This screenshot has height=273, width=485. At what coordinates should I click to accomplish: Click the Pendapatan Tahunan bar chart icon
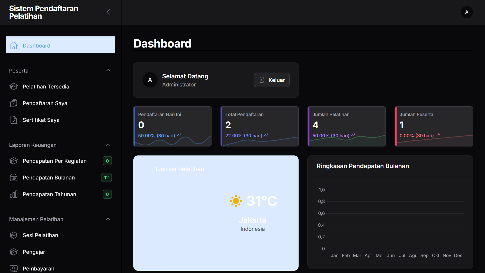[x=14, y=194]
